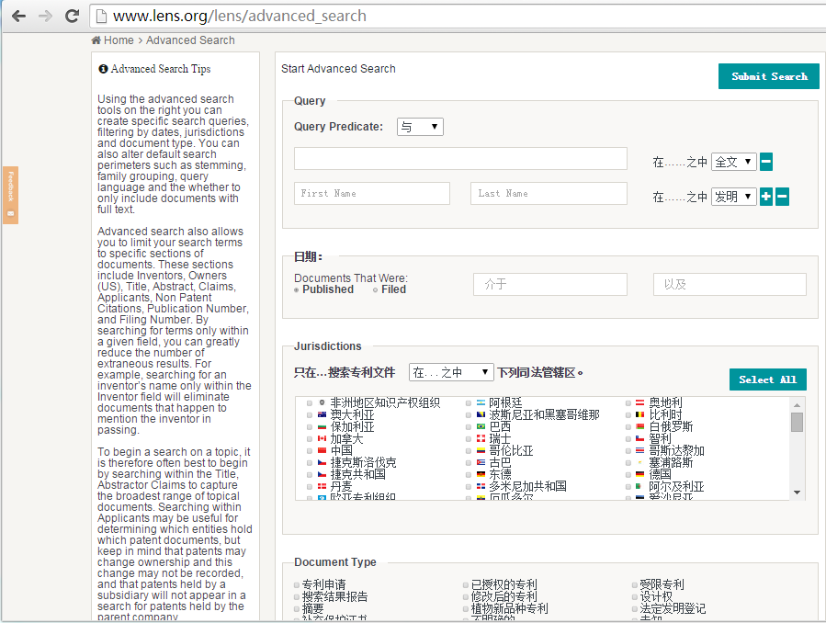Click the jurisdictions list scroll-down arrow
The width and height of the screenshot is (826, 623).
[x=797, y=493]
